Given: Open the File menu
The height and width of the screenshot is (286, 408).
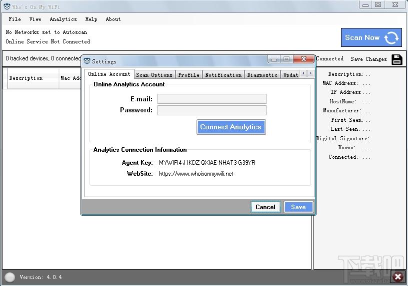Looking at the screenshot, I should point(14,19).
